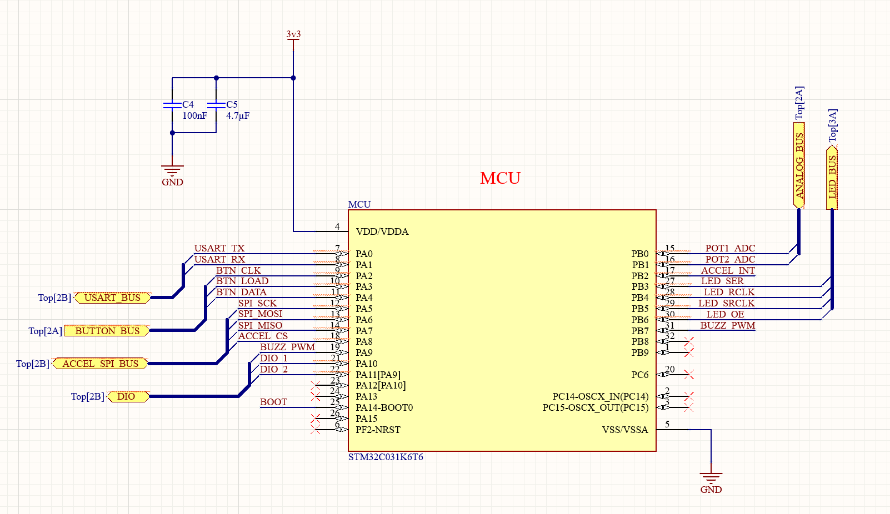Screen dimensions: 890x514
Task: Click the VDD/VDDA pin name
Action: (x=382, y=231)
